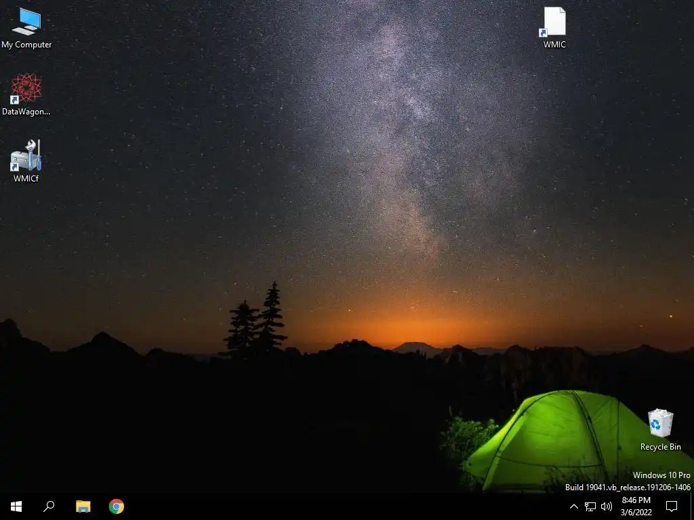Select the WMICf toolbox shortcut
The width and height of the screenshot is (694, 520).
(x=26, y=161)
